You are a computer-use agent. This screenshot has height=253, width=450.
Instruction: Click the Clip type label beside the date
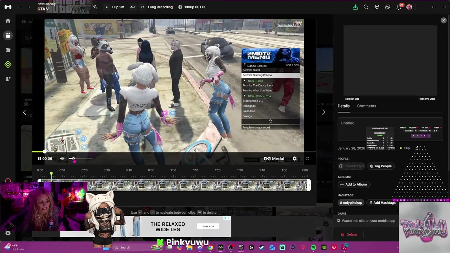tap(405, 148)
